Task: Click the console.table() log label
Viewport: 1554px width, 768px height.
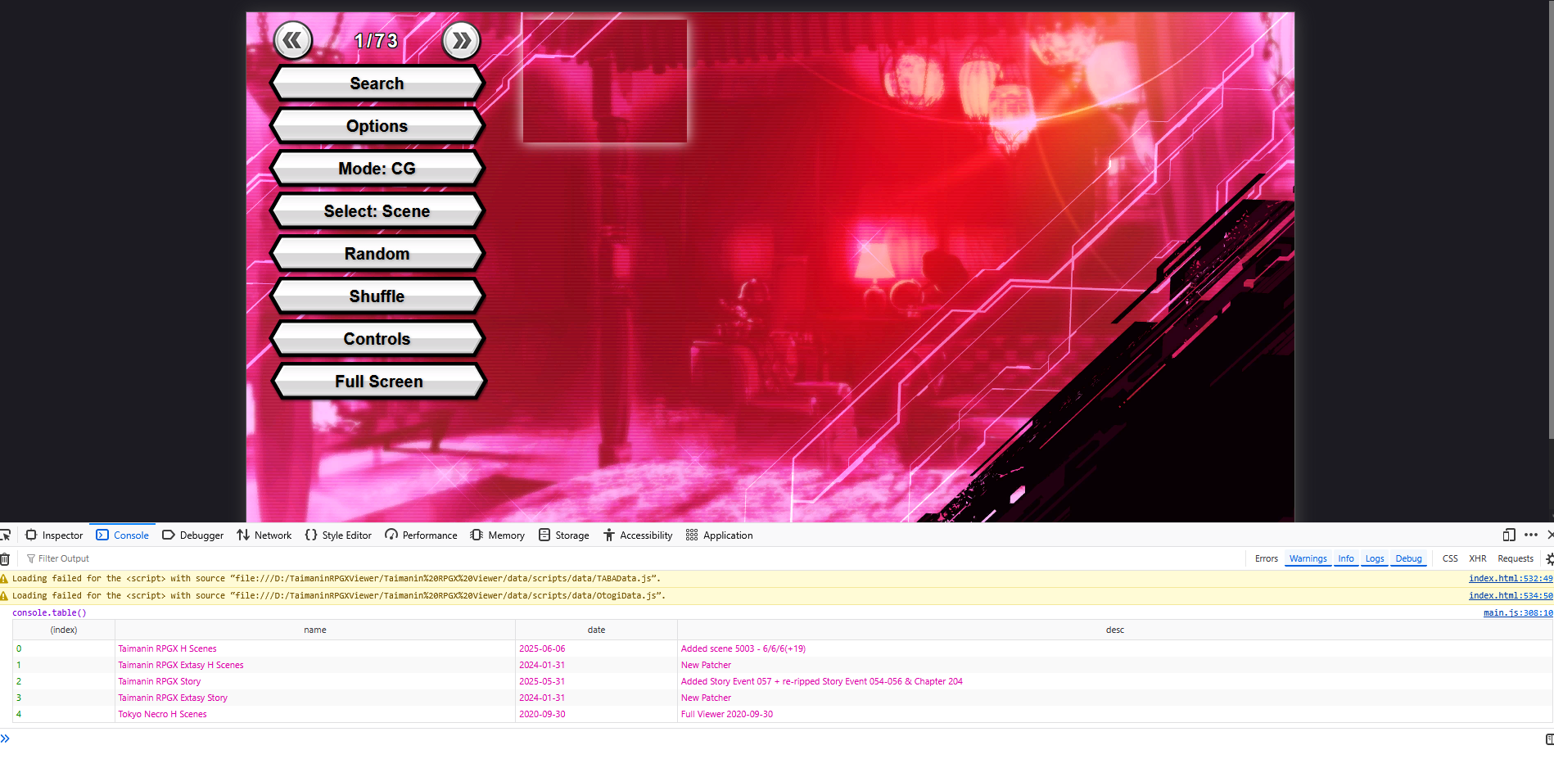Action: 49,612
